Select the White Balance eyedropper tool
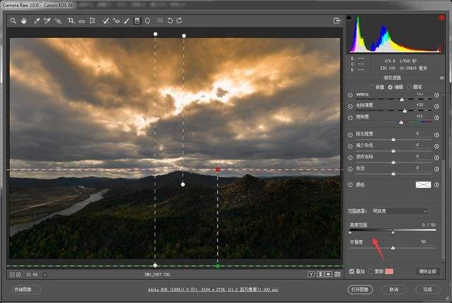This screenshot has height=303, width=452. [x=37, y=20]
